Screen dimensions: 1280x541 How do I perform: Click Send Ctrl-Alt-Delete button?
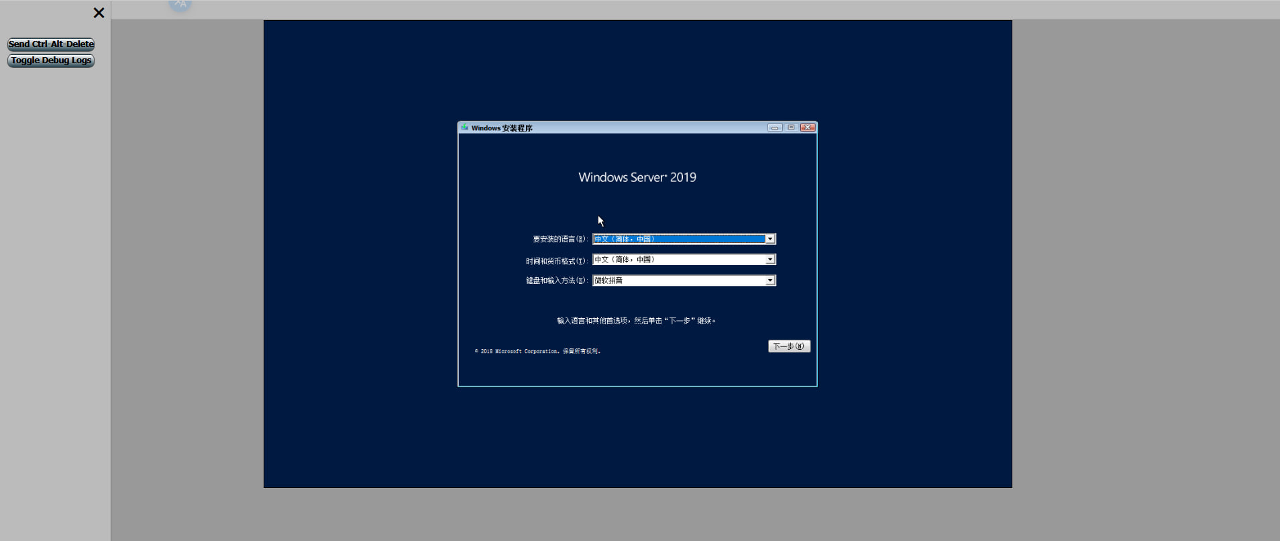point(51,44)
